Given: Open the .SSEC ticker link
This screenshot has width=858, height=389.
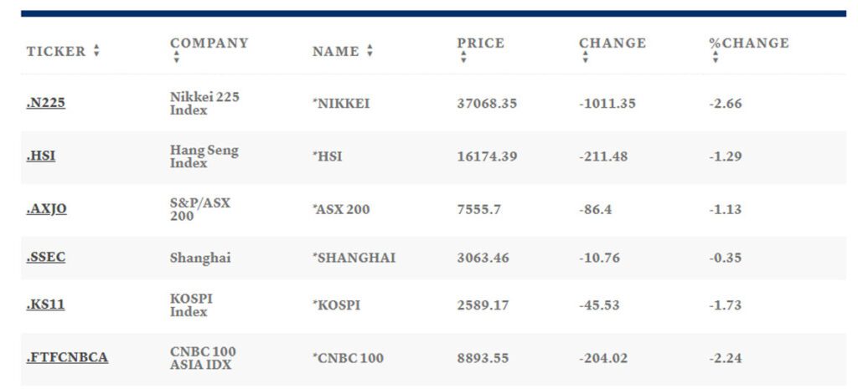Looking at the screenshot, I should (x=46, y=258).
